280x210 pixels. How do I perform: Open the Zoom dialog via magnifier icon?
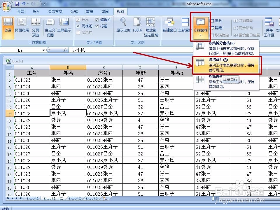[x=123, y=25]
